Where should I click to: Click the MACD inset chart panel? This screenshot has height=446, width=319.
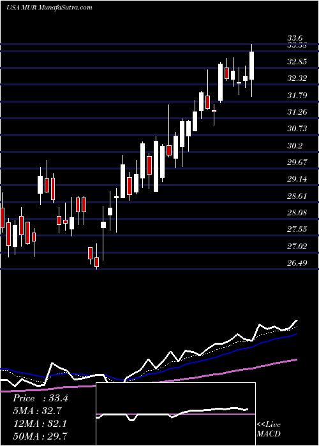tap(175, 414)
